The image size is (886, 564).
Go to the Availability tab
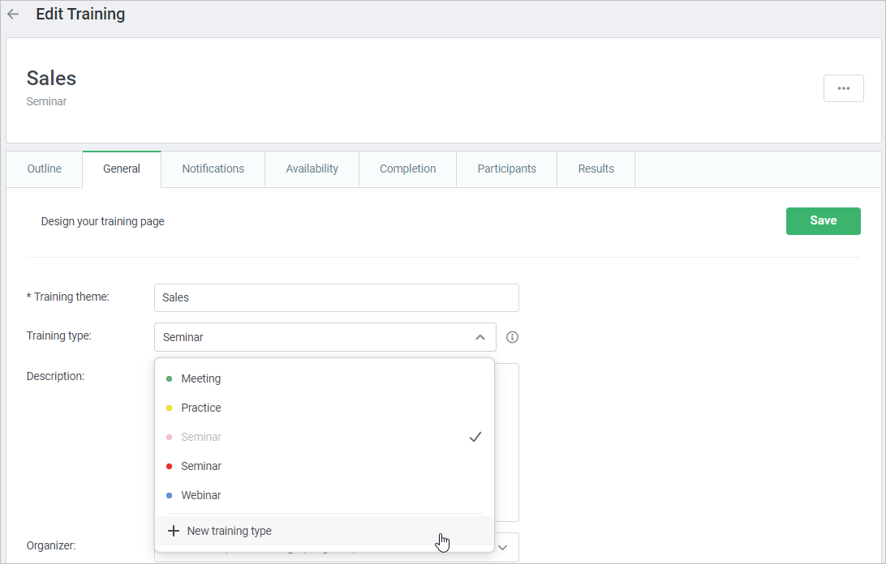pyautogui.click(x=312, y=169)
